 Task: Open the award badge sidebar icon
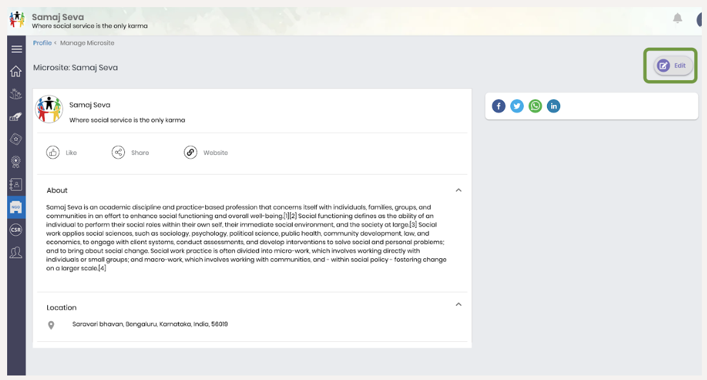[x=16, y=162]
